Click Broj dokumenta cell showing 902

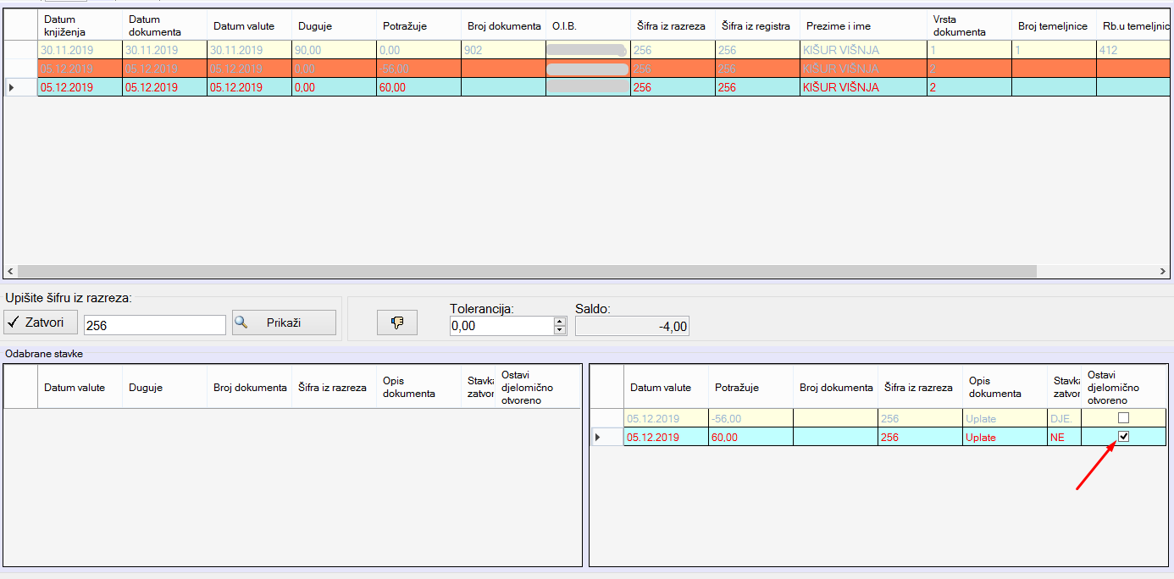(503, 50)
